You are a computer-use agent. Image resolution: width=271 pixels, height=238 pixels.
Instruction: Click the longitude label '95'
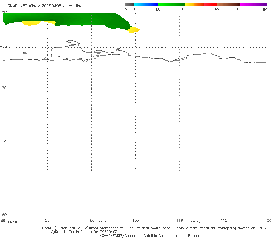[x=47, y=220]
